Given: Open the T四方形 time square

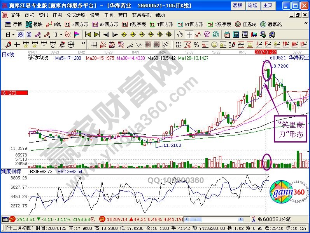Looking at the screenshot, I should point(162,24).
